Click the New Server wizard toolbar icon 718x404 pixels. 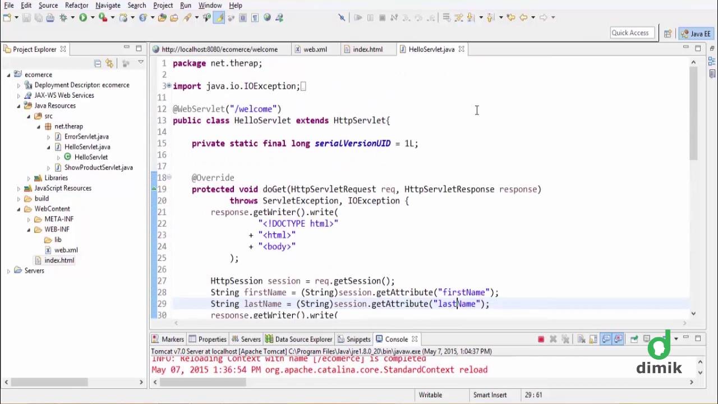coord(123,17)
